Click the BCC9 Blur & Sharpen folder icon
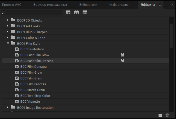The height and width of the screenshot is (119, 176). (13, 31)
